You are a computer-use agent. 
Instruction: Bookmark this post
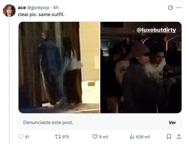pos(169,137)
